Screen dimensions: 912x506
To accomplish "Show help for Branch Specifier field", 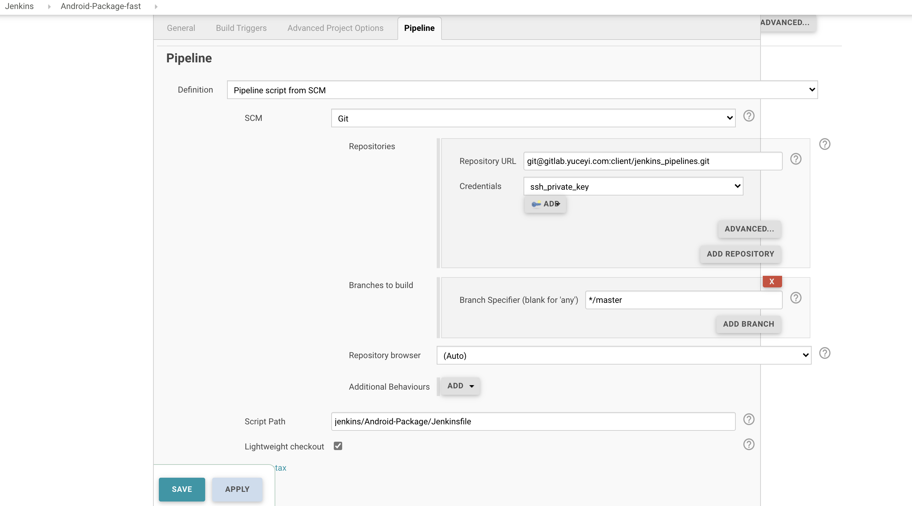I will coord(796,298).
